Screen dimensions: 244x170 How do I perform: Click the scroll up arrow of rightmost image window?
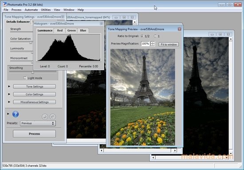(231, 39)
